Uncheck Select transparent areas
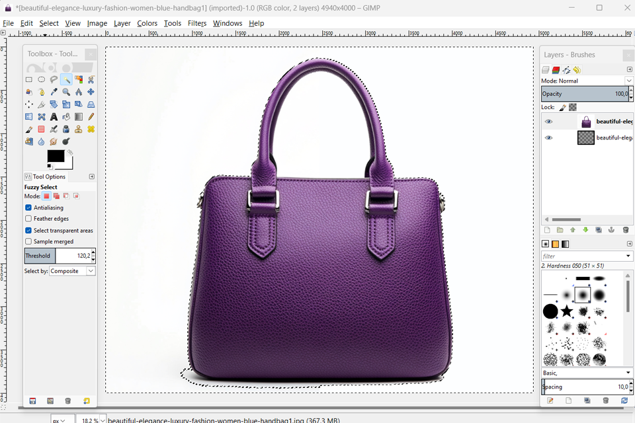This screenshot has height=423, width=635. 28,230
